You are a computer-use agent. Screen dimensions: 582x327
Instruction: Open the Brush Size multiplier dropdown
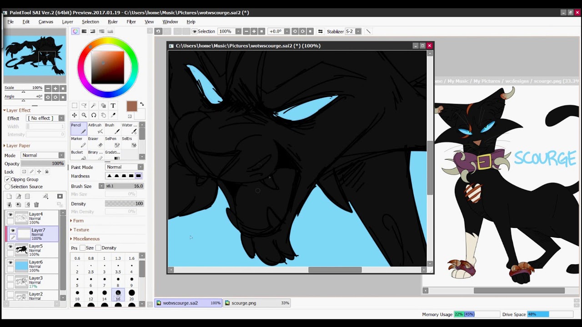[x=101, y=186]
